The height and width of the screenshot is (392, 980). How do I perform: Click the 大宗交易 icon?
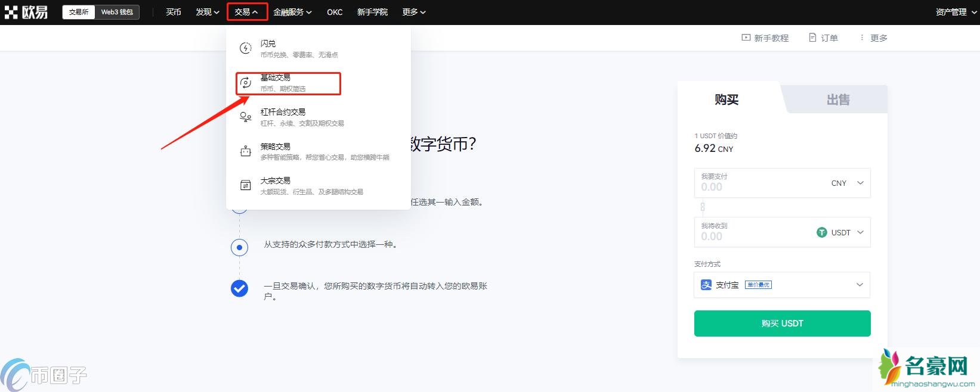coord(245,185)
